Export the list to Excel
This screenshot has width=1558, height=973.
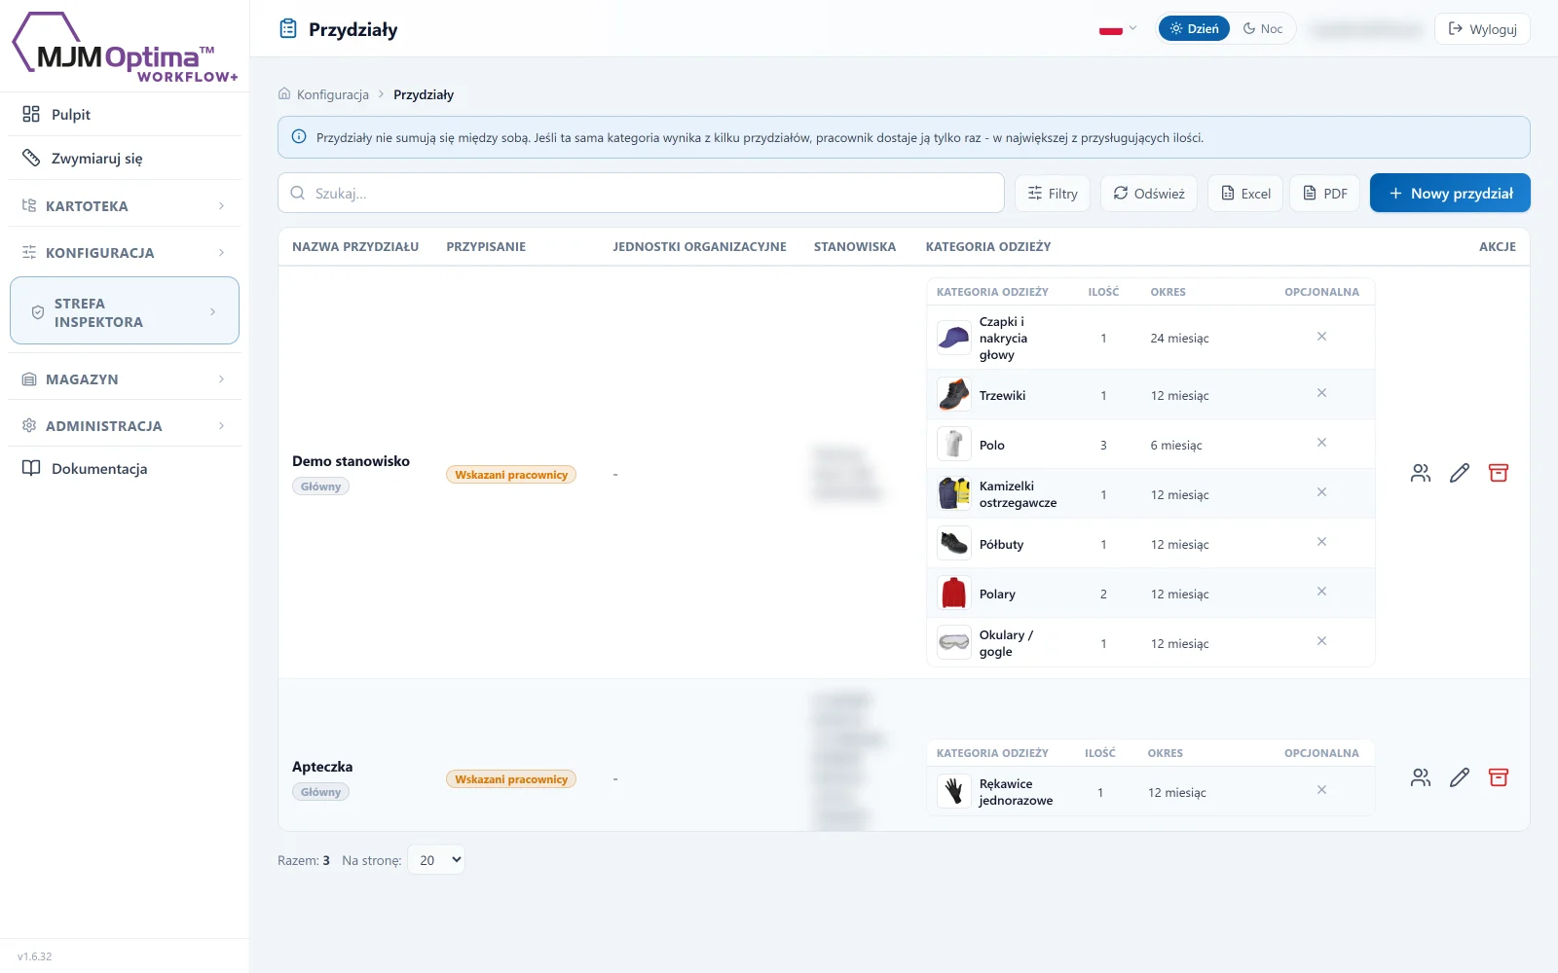1245,194
